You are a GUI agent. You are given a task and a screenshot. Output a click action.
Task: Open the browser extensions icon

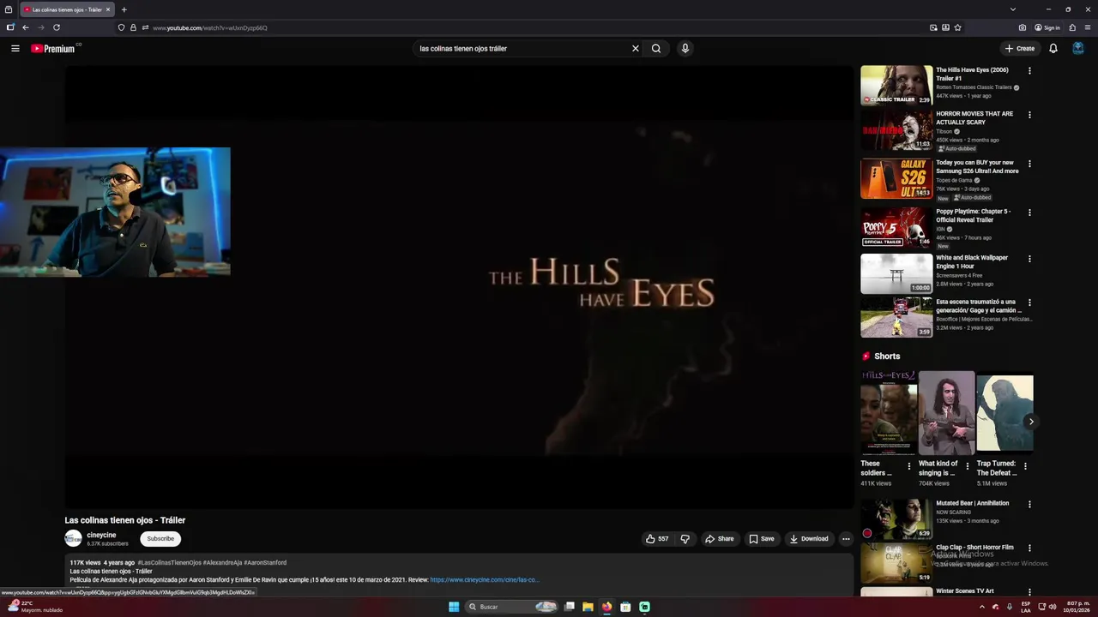(x=1072, y=27)
